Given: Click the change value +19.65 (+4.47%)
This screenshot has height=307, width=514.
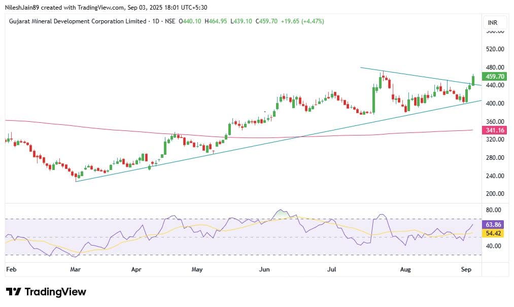Looking at the screenshot, I should coord(302,21).
